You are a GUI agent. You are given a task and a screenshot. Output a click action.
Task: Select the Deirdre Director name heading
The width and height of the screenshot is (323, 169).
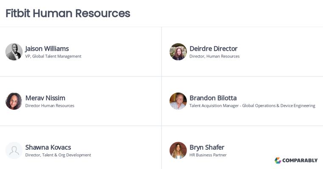(213, 49)
